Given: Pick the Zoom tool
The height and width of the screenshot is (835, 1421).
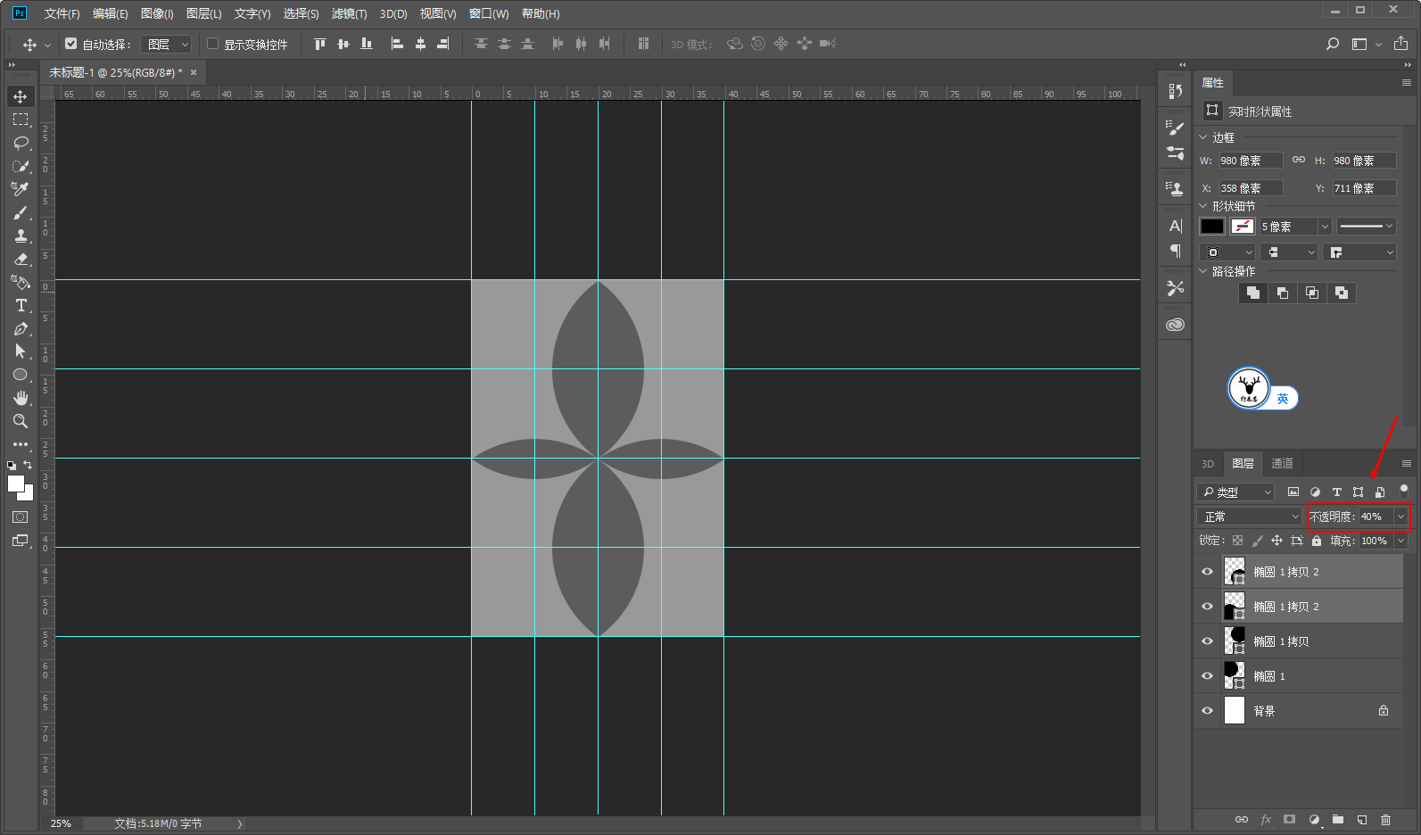Looking at the screenshot, I should [x=21, y=421].
